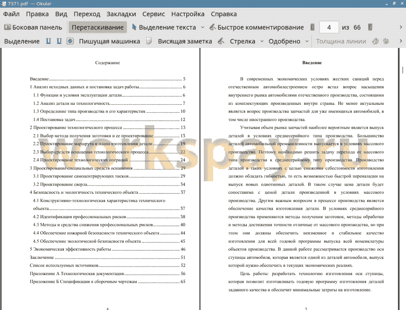The image size is (406, 310).
Task: Click the Содержание heading
Action: click(x=108, y=63)
